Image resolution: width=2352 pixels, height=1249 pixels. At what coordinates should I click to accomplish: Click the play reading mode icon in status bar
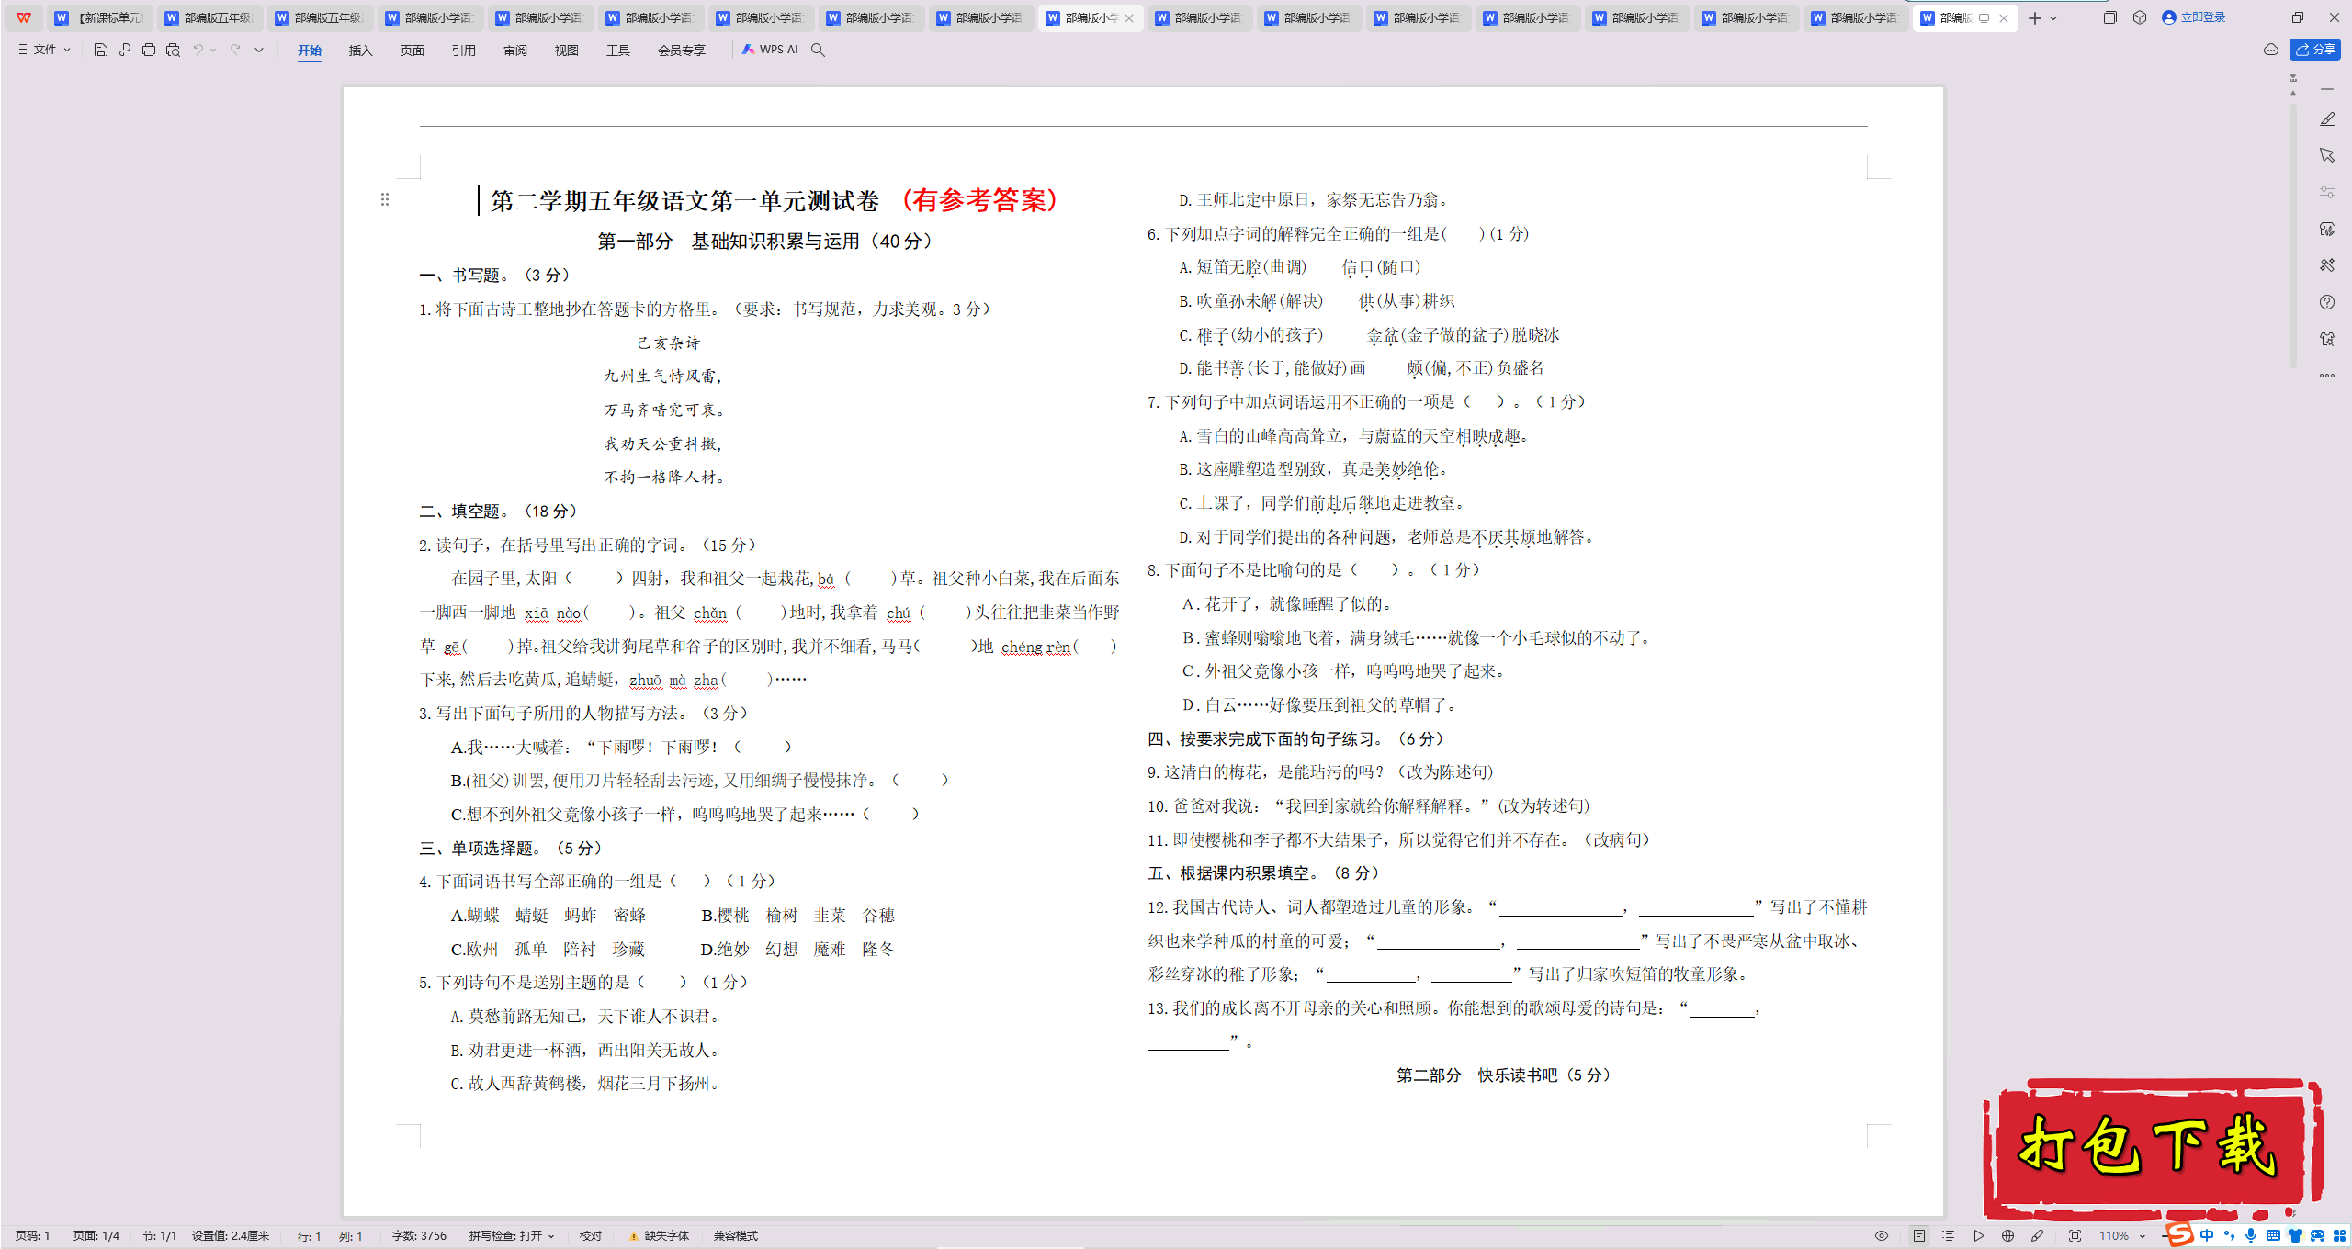pos(1978,1236)
